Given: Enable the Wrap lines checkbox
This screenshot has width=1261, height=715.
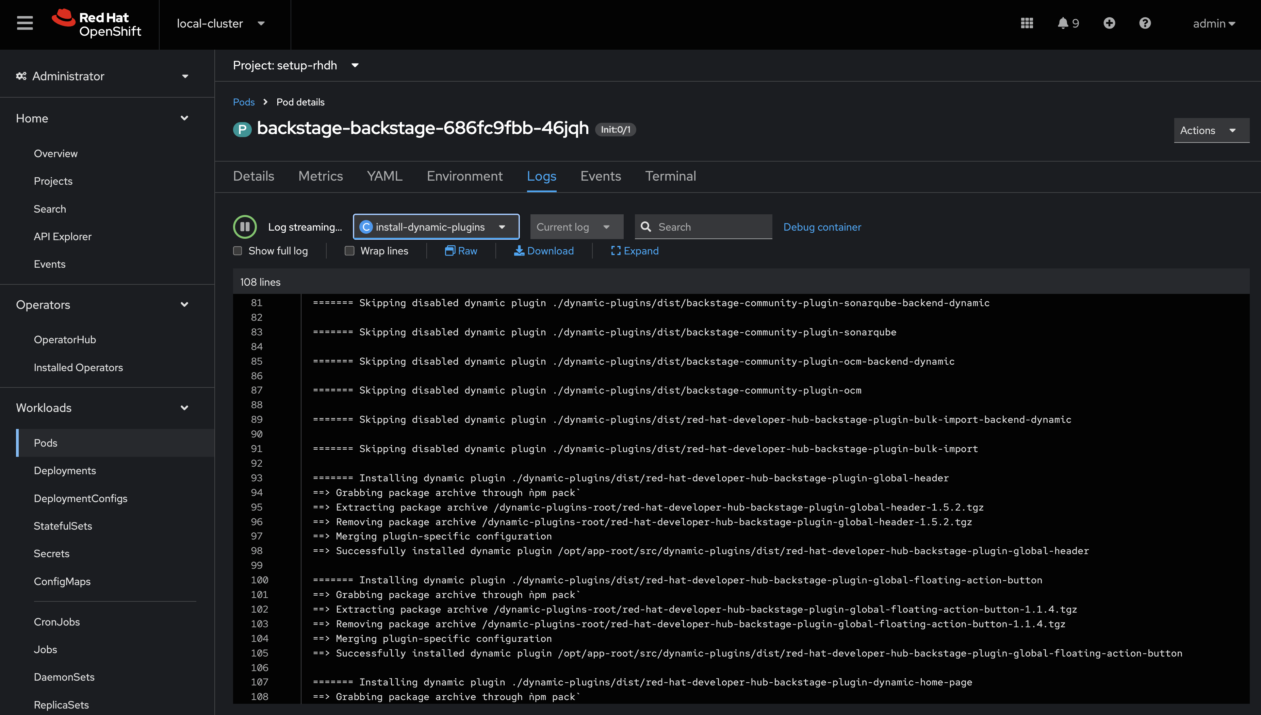Looking at the screenshot, I should [x=349, y=250].
